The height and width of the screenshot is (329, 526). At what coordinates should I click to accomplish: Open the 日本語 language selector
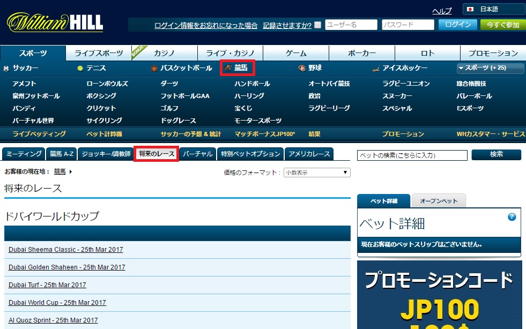tap(494, 10)
